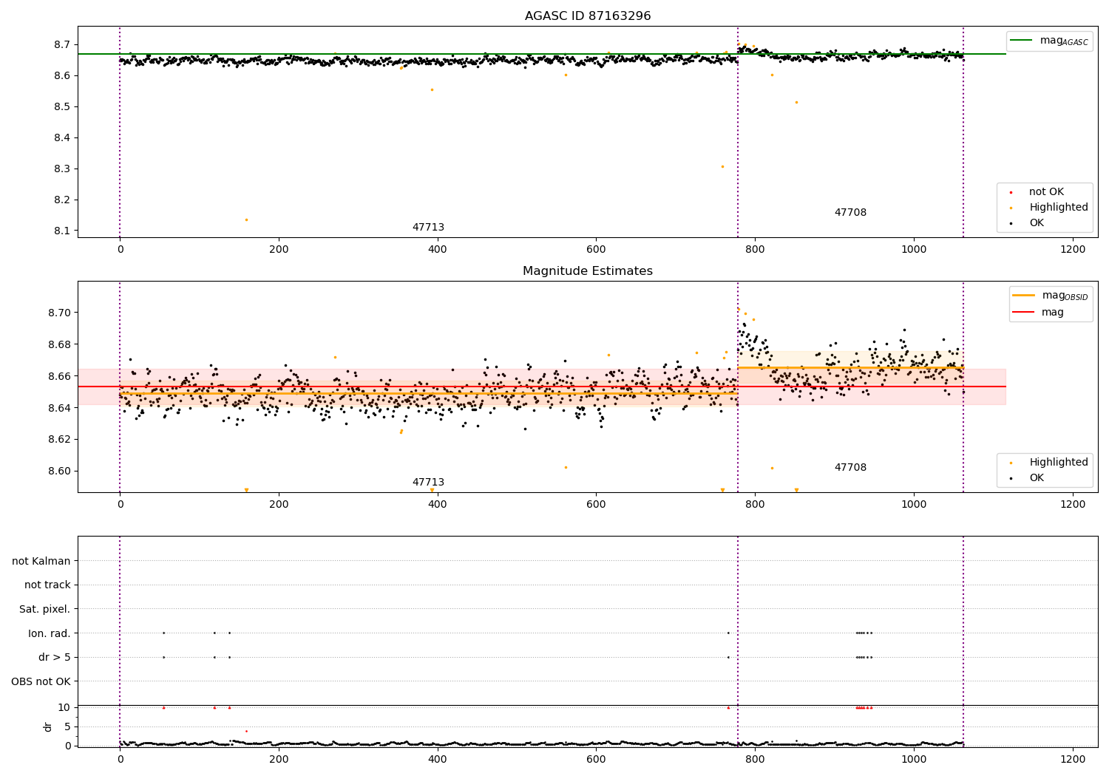Click the '47713' observation label in the top plot

click(x=428, y=228)
